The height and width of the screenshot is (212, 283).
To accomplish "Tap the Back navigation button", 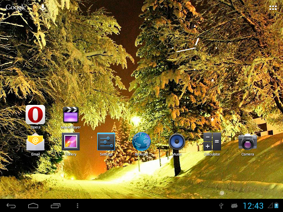I will (11, 205).
